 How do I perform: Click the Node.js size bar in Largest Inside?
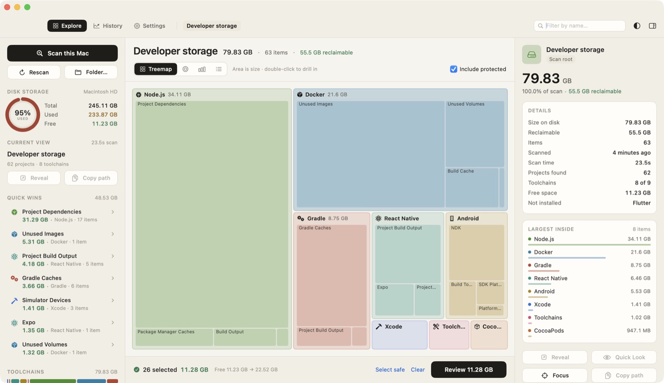tap(590, 245)
